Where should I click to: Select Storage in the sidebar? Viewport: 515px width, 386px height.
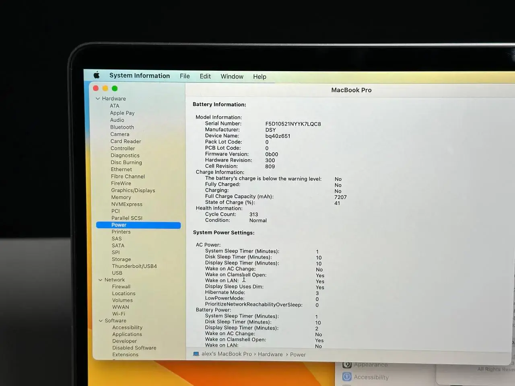coord(122,259)
